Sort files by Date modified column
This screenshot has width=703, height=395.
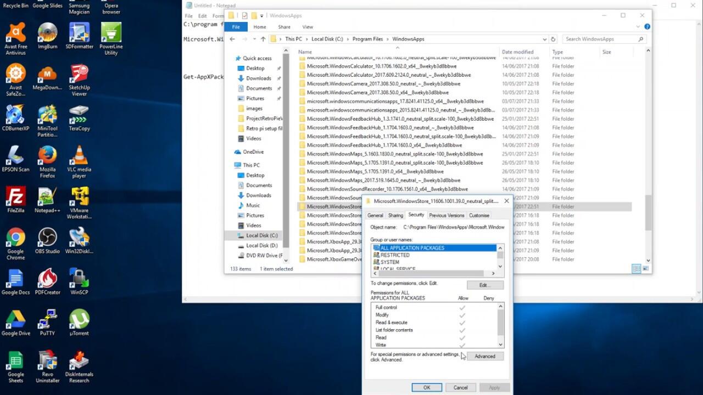(517, 52)
